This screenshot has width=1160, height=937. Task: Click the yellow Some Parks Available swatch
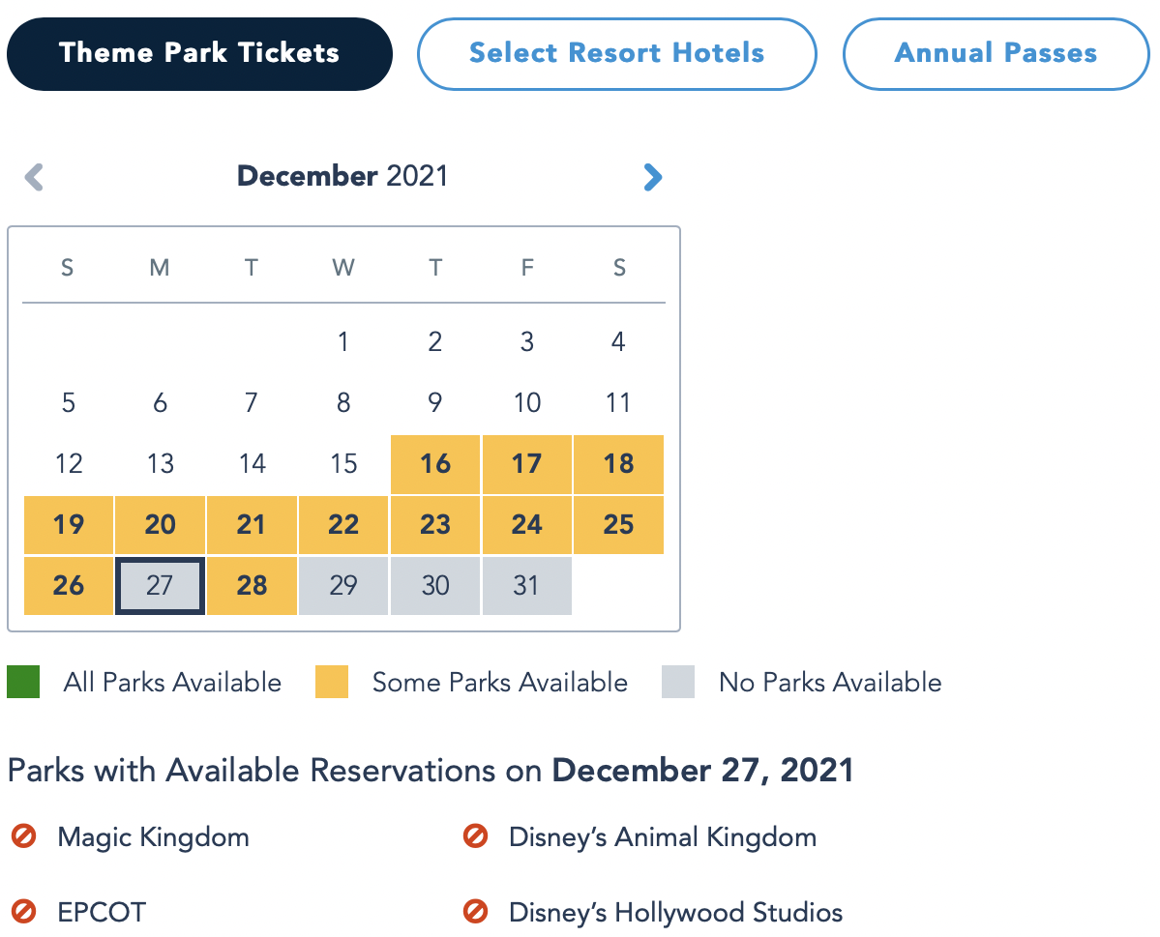(332, 682)
